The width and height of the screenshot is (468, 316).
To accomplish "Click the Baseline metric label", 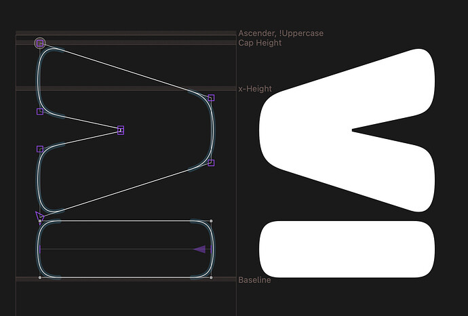I will click(x=254, y=280).
